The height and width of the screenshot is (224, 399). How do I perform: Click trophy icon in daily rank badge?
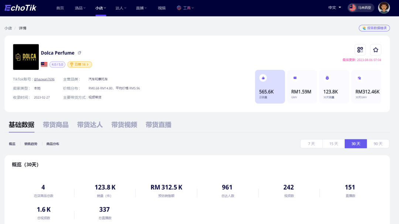coord(72,64)
